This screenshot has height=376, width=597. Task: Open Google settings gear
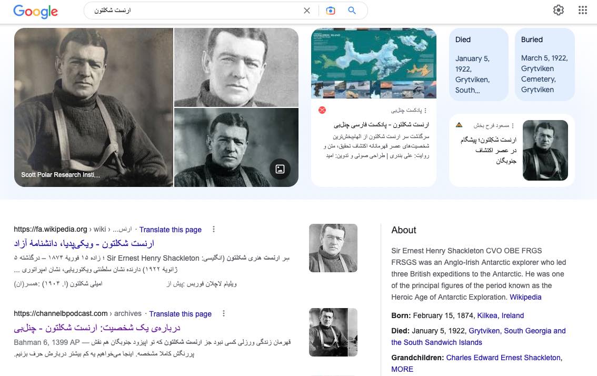pyautogui.click(x=559, y=10)
